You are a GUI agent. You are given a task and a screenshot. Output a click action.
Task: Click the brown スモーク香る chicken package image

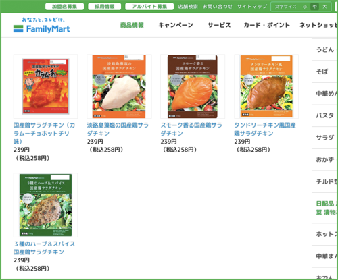pyautogui.click(x=193, y=86)
